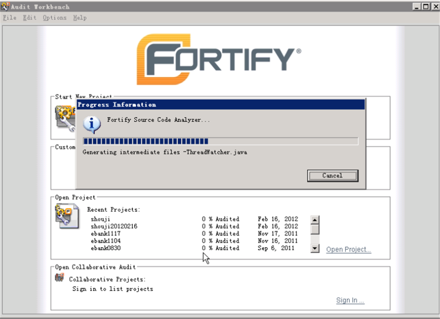Click the Start New Project gear icon

(x=65, y=119)
